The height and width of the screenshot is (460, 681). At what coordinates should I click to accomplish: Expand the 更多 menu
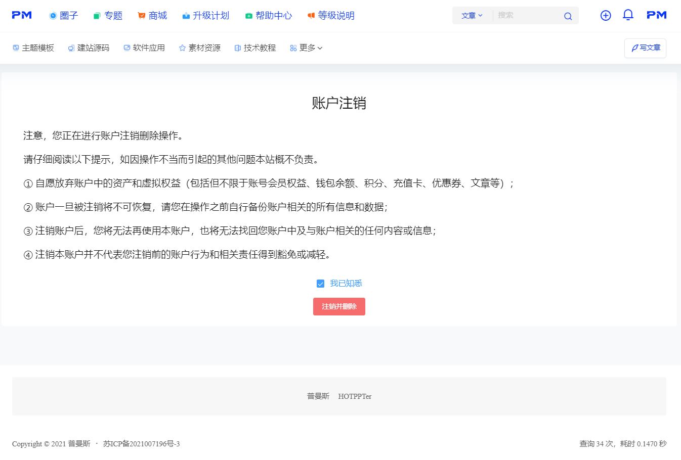click(x=307, y=48)
